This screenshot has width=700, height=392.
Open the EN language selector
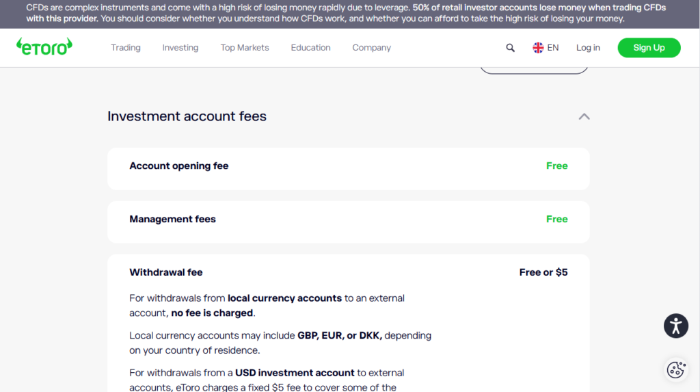coord(552,48)
